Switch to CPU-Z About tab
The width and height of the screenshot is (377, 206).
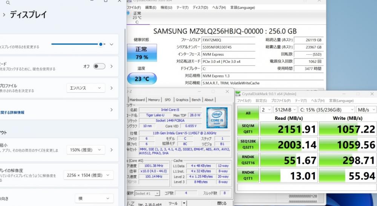click(209, 100)
